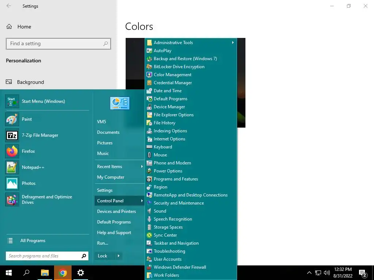Screen dimensions: 374x280
Task: Launch 7-Zip File Manager
Action: [47, 135]
